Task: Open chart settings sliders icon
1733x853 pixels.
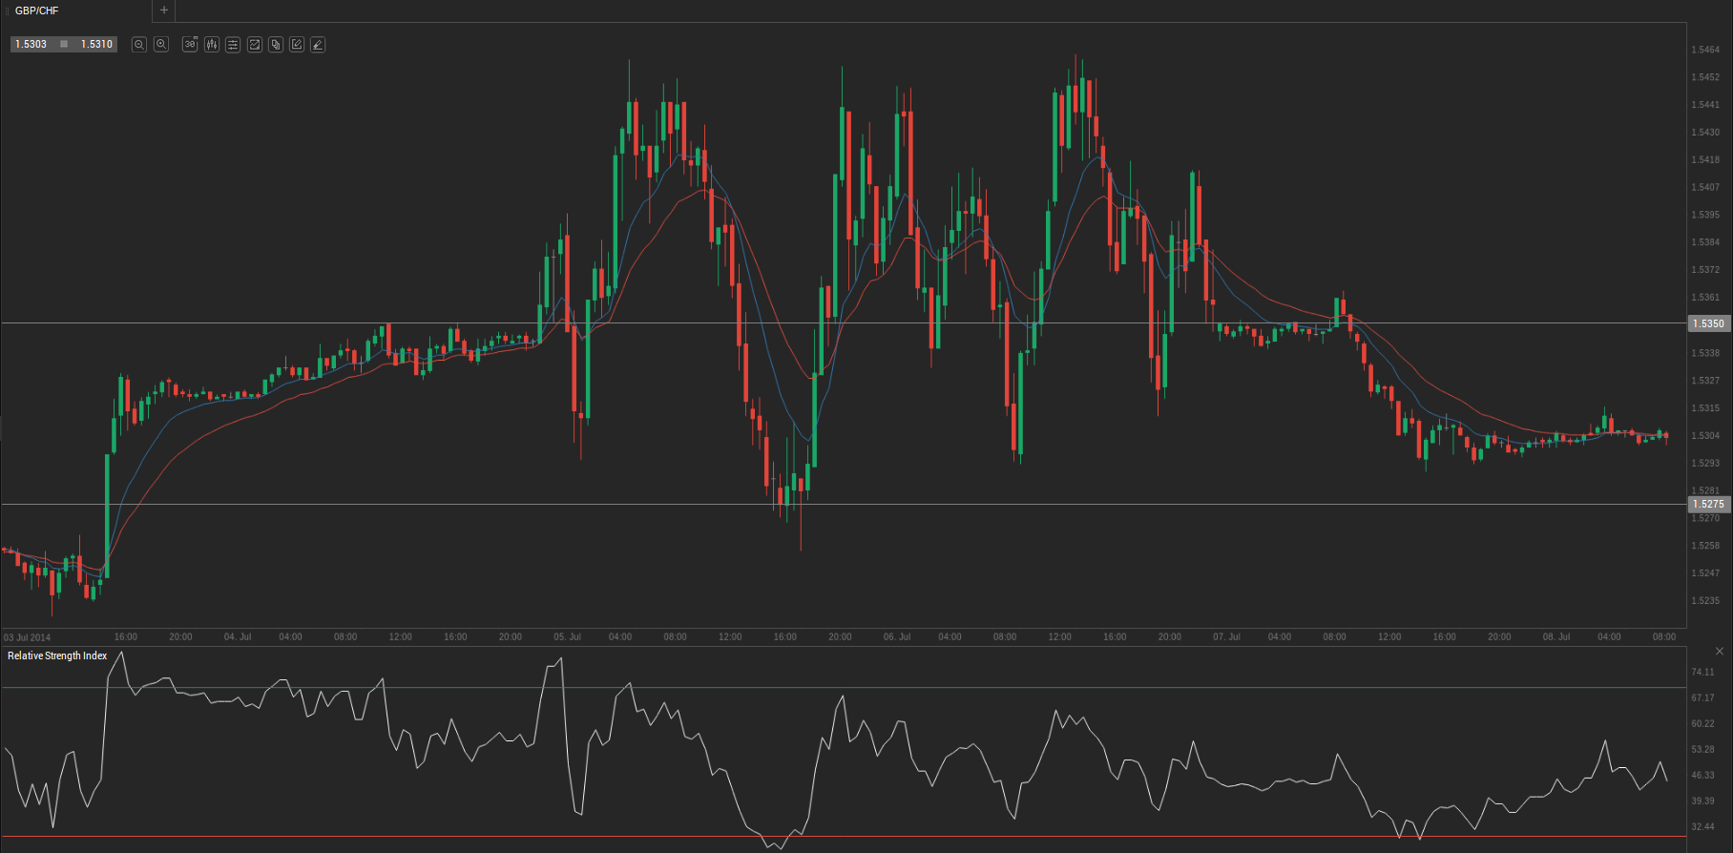Action: [x=233, y=45]
